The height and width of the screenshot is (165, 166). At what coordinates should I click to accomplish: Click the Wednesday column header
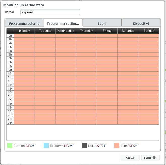click(x=66, y=31)
